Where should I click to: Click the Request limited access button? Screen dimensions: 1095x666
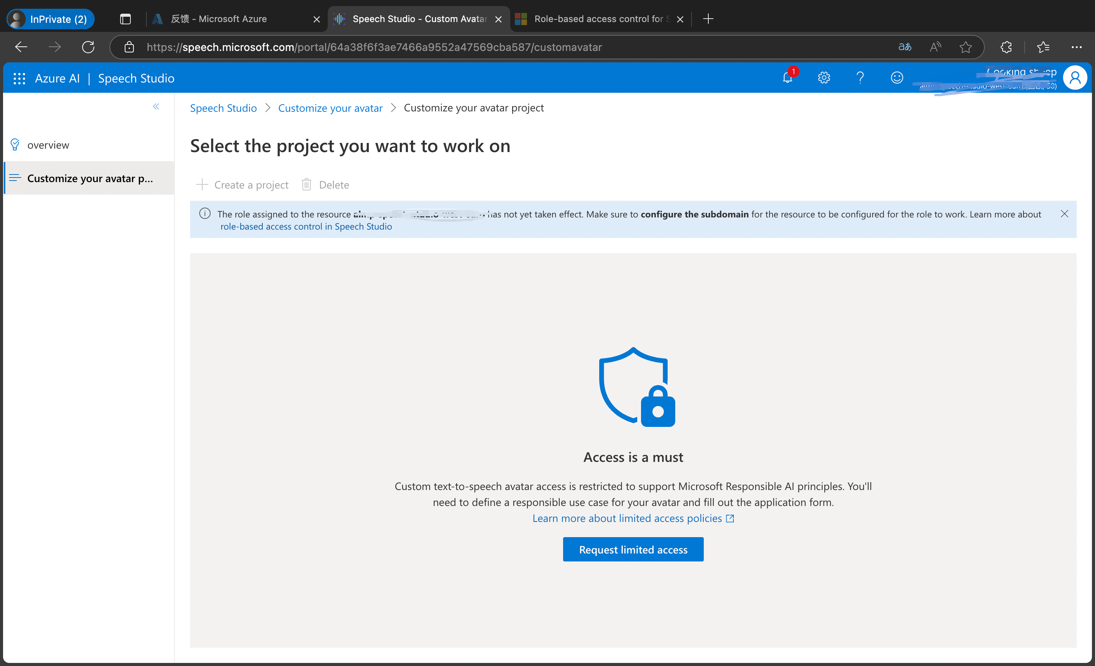633,549
